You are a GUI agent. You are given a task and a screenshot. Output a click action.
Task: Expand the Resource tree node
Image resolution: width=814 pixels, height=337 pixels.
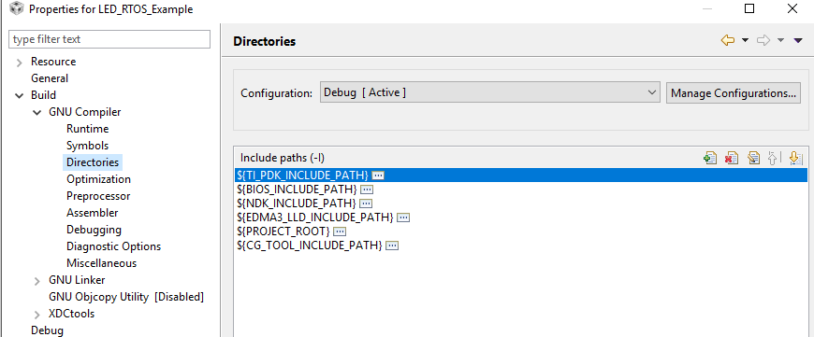[20, 63]
